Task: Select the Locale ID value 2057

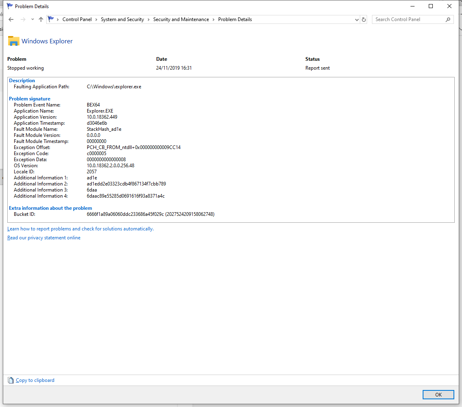Action: point(92,172)
